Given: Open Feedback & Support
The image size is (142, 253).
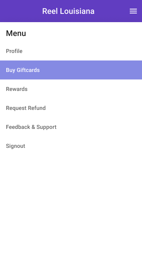Looking at the screenshot, I should pyautogui.click(x=71, y=127).
